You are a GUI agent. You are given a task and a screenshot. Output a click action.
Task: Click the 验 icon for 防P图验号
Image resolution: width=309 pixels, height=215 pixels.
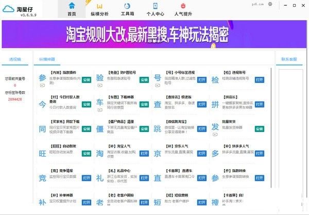(x=100, y=78)
